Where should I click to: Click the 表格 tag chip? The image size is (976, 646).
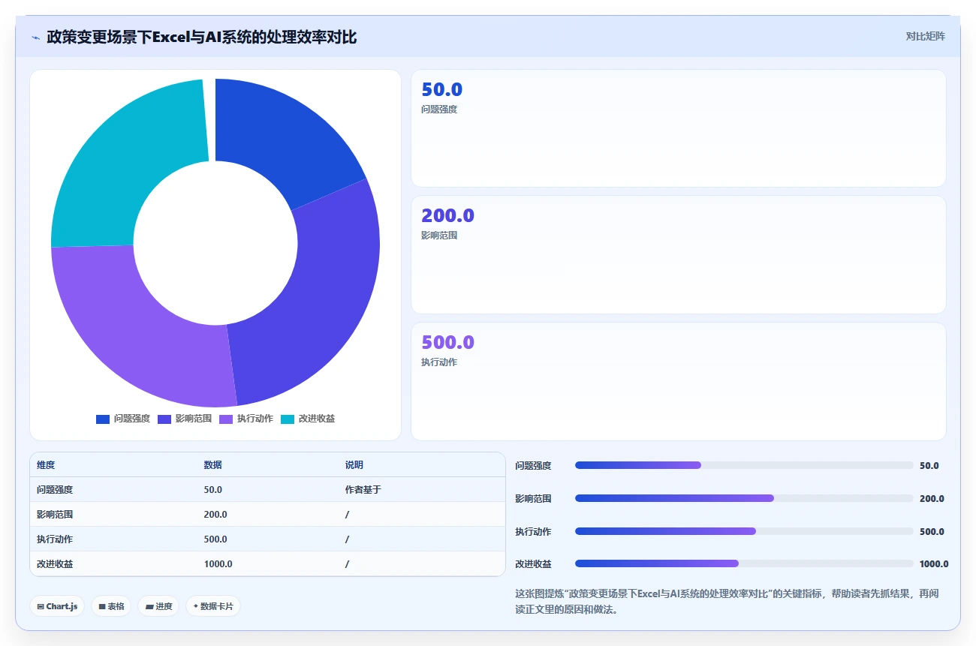click(111, 606)
